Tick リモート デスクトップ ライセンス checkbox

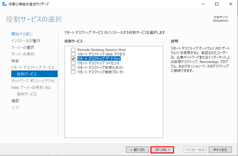(x=73, y=63)
